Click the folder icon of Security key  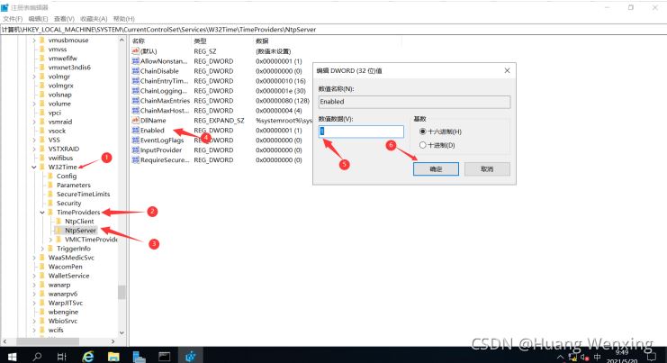point(50,203)
